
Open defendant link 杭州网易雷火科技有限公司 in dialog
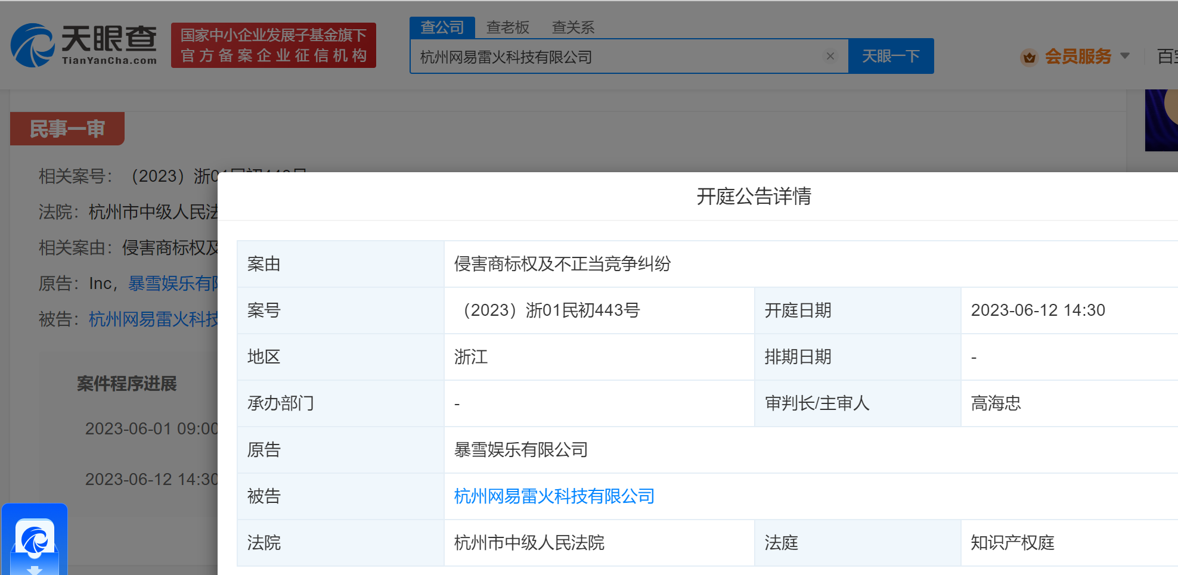coord(554,496)
